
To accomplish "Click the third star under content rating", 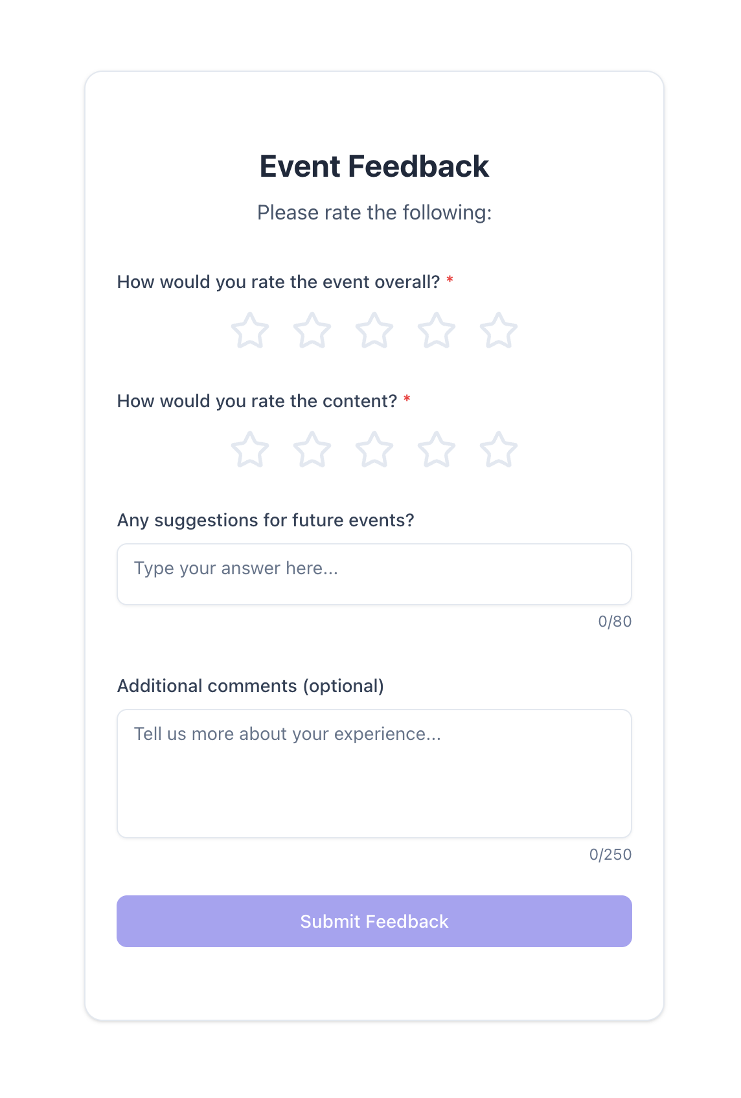I will coord(374,449).
